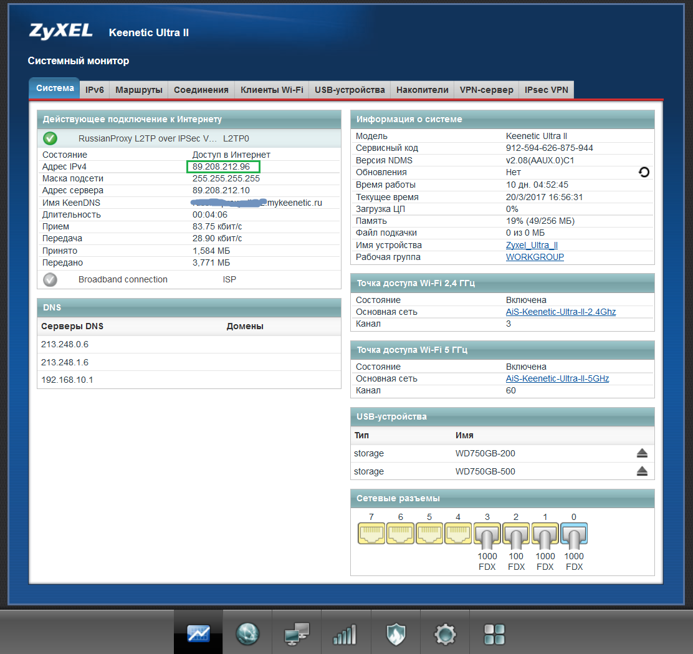Click the refresh updates icon
Image resolution: width=693 pixels, height=654 pixels.
644,172
